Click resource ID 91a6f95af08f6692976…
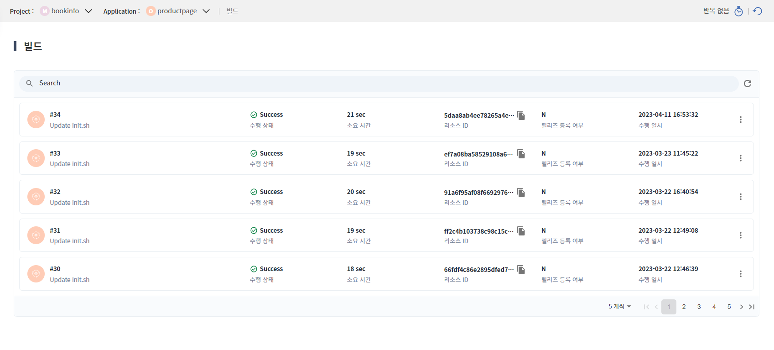The image size is (774, 350). point(479,193)
